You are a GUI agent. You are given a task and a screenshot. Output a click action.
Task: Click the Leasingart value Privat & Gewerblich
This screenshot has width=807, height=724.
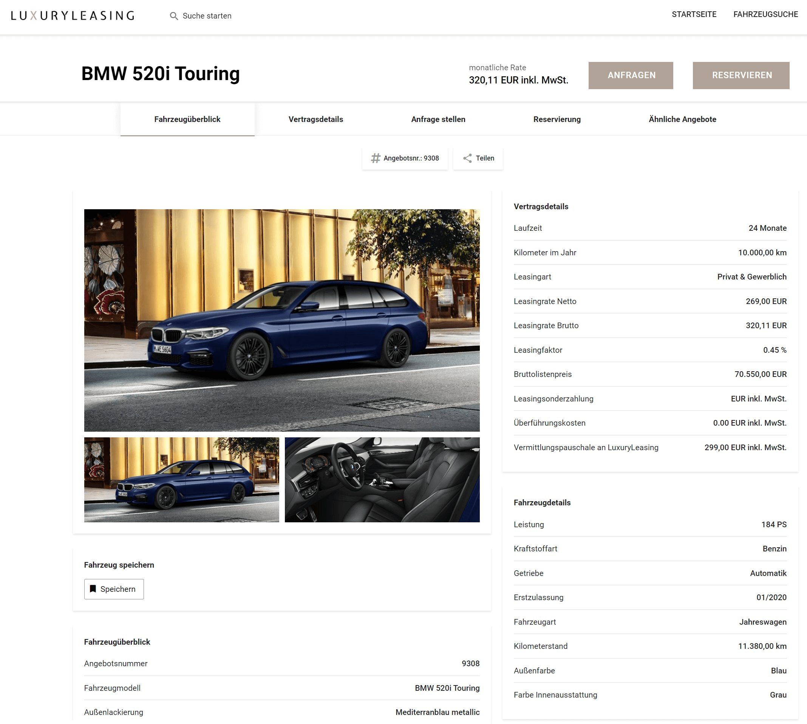pyautogui.click(x=752, y=277)
